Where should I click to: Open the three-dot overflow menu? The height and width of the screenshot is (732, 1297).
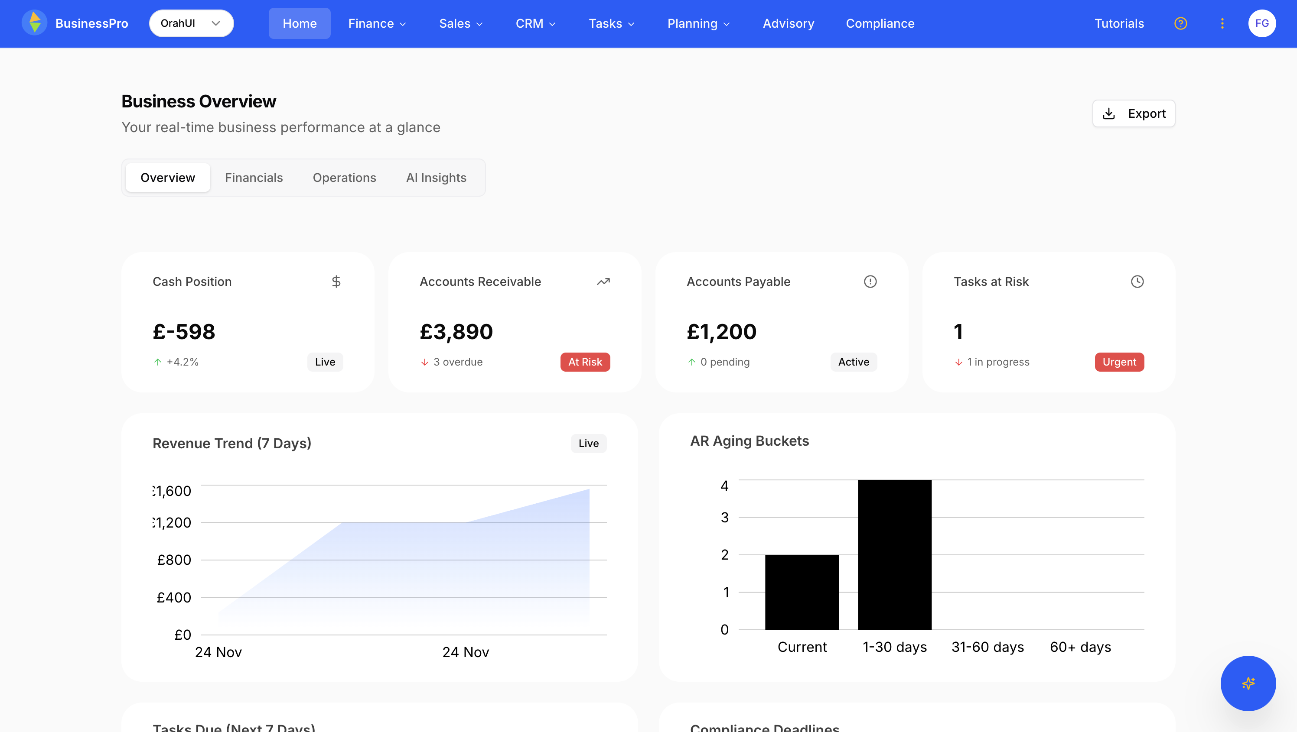tap(1222, 23)
